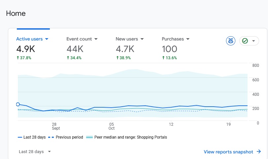Click the 13.6% increase indicator under Purchases

169,58
